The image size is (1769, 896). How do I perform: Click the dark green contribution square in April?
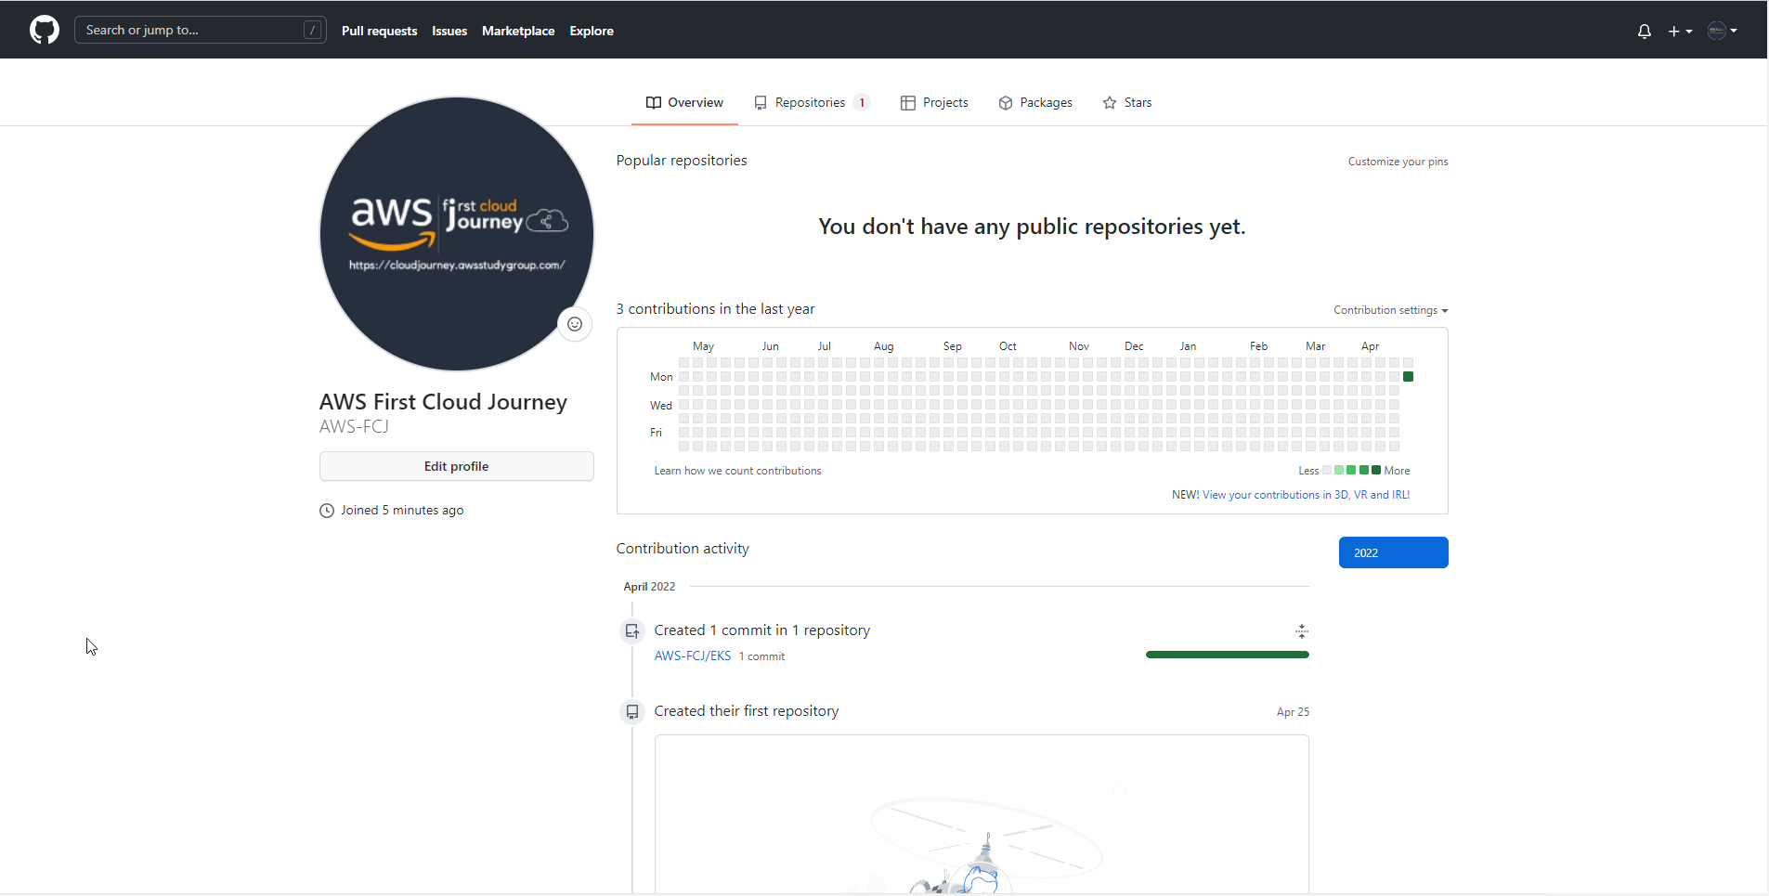pos(1408,377)
